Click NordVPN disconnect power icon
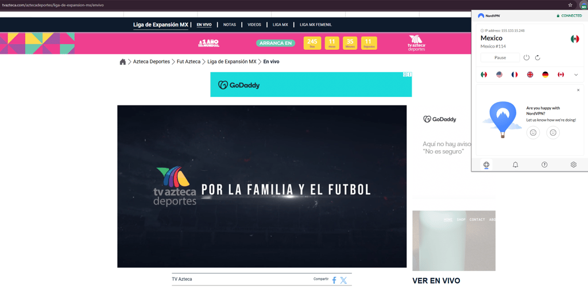Viewport: 588px width, 290px height. click(x=527, y=57)
